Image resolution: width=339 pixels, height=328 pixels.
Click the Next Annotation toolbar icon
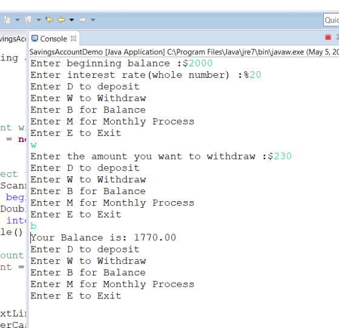click(x=7, y=20)
